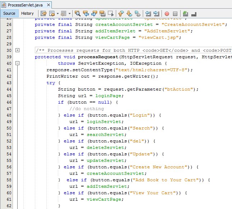This screenshot has height=209, width=232.
Task: Click the Uncomment lines icon
Action: pyautogui.click(x=194, y=14)
